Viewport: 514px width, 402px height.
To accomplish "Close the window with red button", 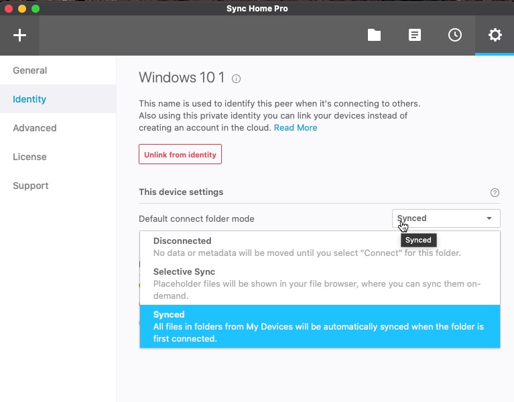I will pyautogui.click(x=9, y=9).
